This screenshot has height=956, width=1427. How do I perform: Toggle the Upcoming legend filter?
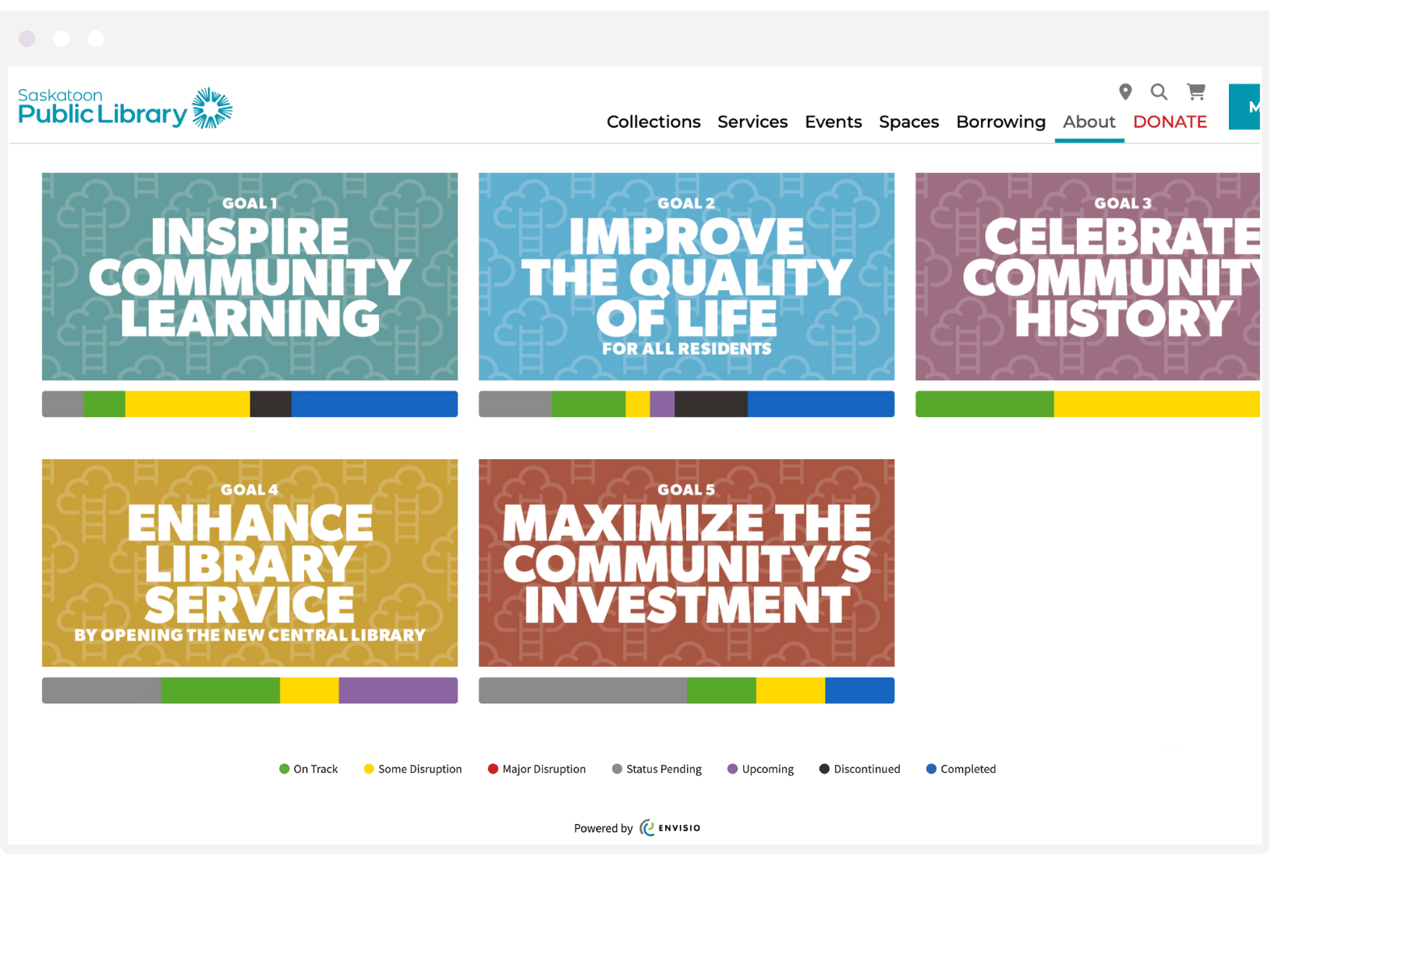pos(731,769)
